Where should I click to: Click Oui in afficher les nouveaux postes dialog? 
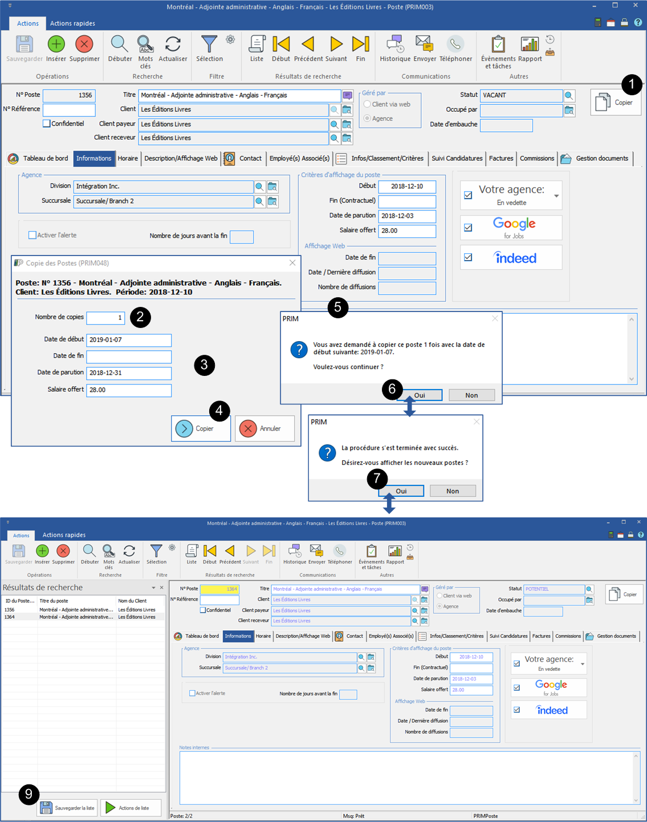pyautogui.click(x=401, y=491)
